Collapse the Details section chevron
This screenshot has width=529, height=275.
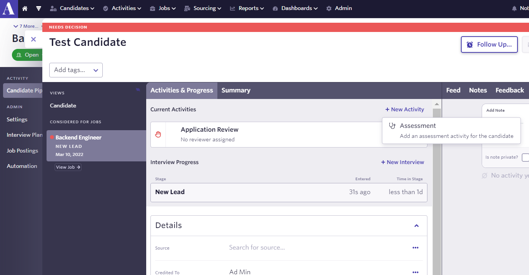(416, 226)
